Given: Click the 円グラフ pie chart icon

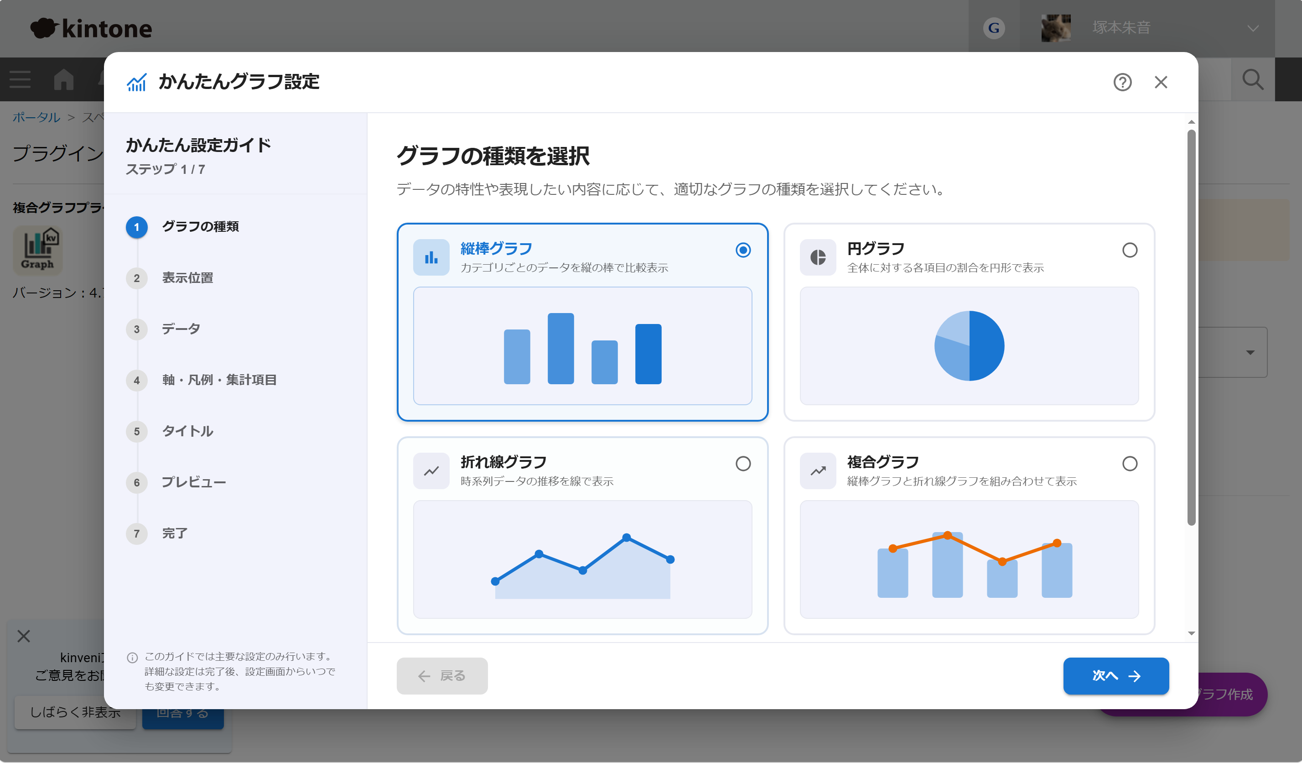Looking at the screenshot, I should 818,257.
